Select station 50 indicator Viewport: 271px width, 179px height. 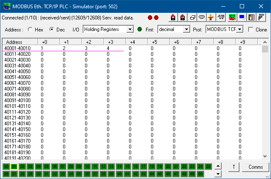click(200, 174)
